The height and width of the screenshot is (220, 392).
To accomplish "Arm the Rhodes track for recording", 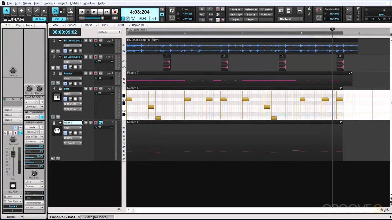I will point(96,73).
